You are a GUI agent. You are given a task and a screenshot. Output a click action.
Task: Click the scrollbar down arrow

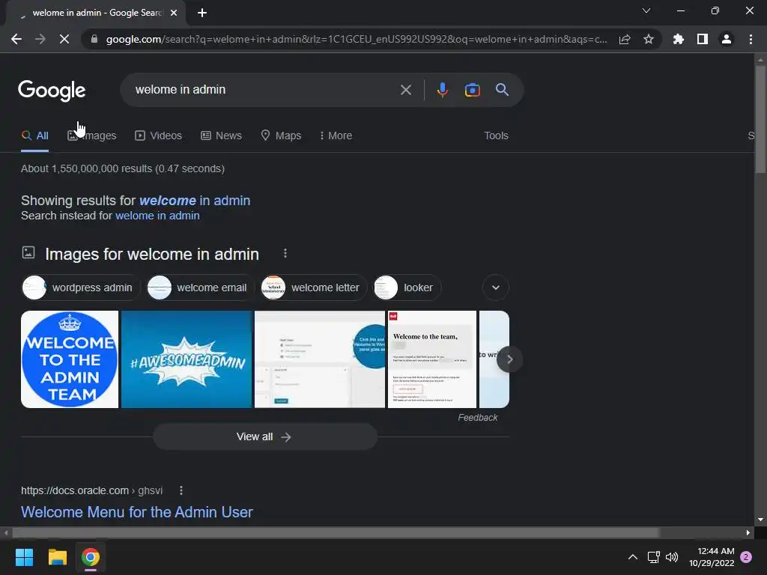pos(760,520)
